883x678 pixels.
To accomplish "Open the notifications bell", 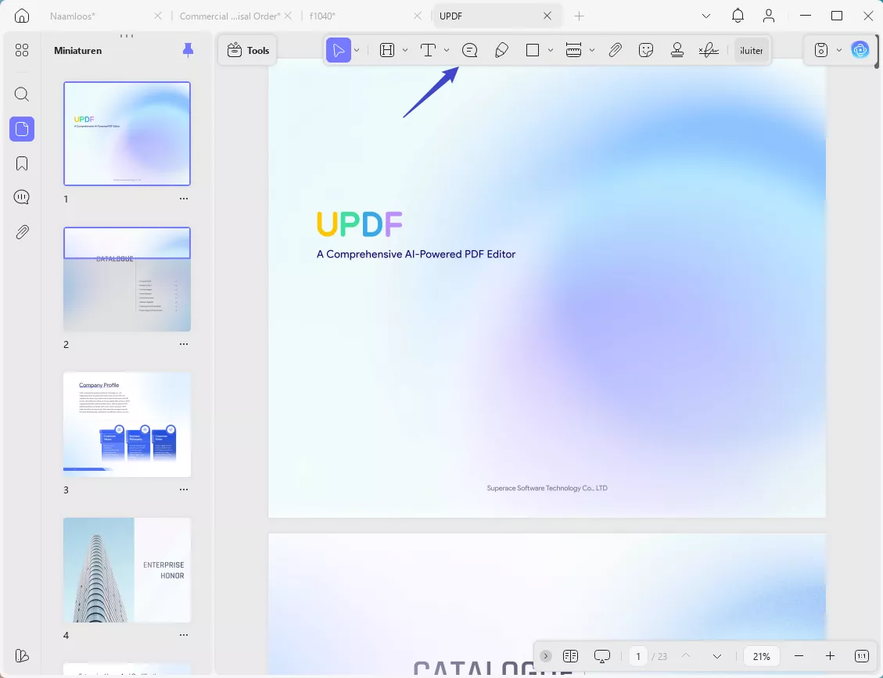I will pos(738,16).
